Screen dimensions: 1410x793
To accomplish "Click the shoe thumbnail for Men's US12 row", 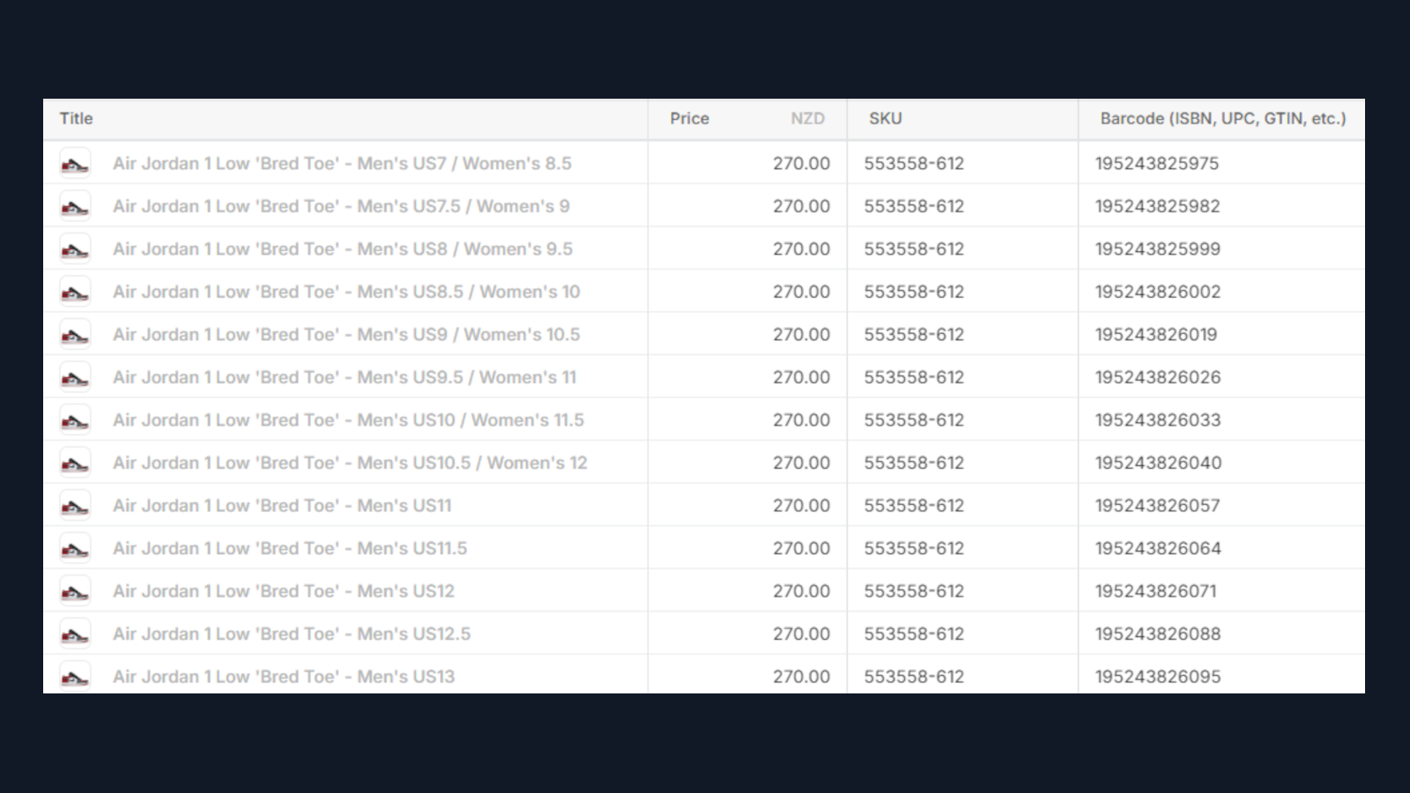I will click(75, 590).
